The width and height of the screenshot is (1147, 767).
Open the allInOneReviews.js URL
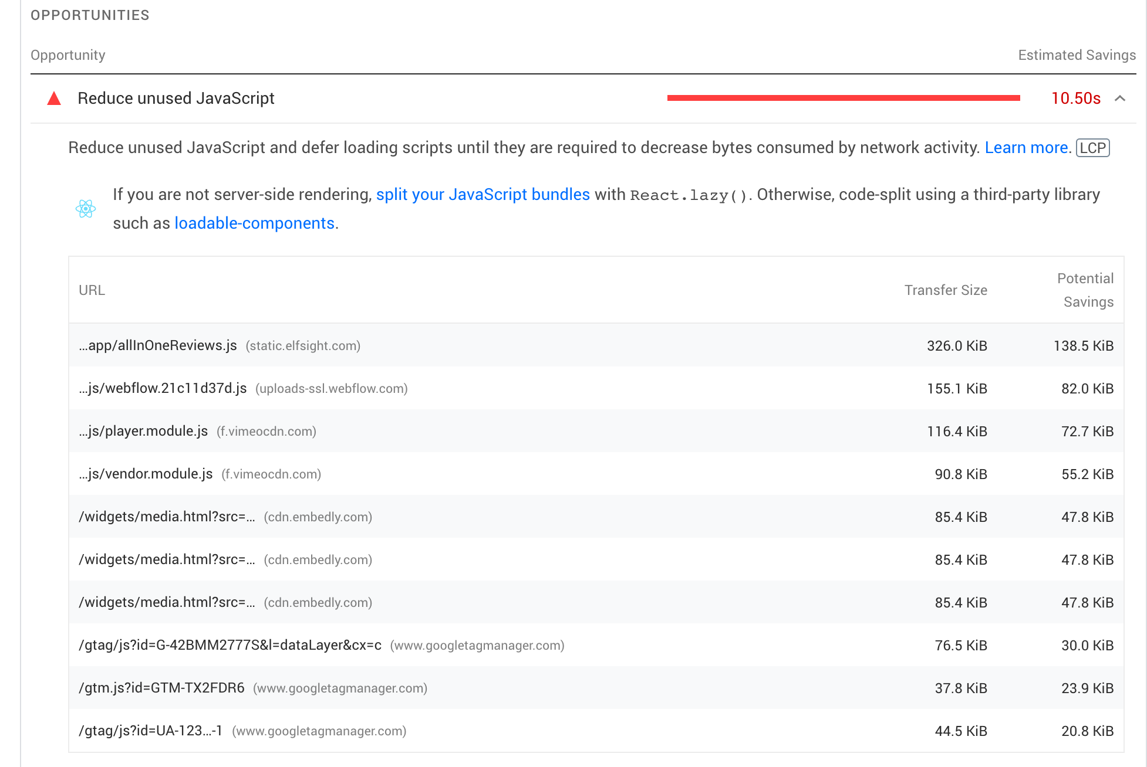point(158,345)
